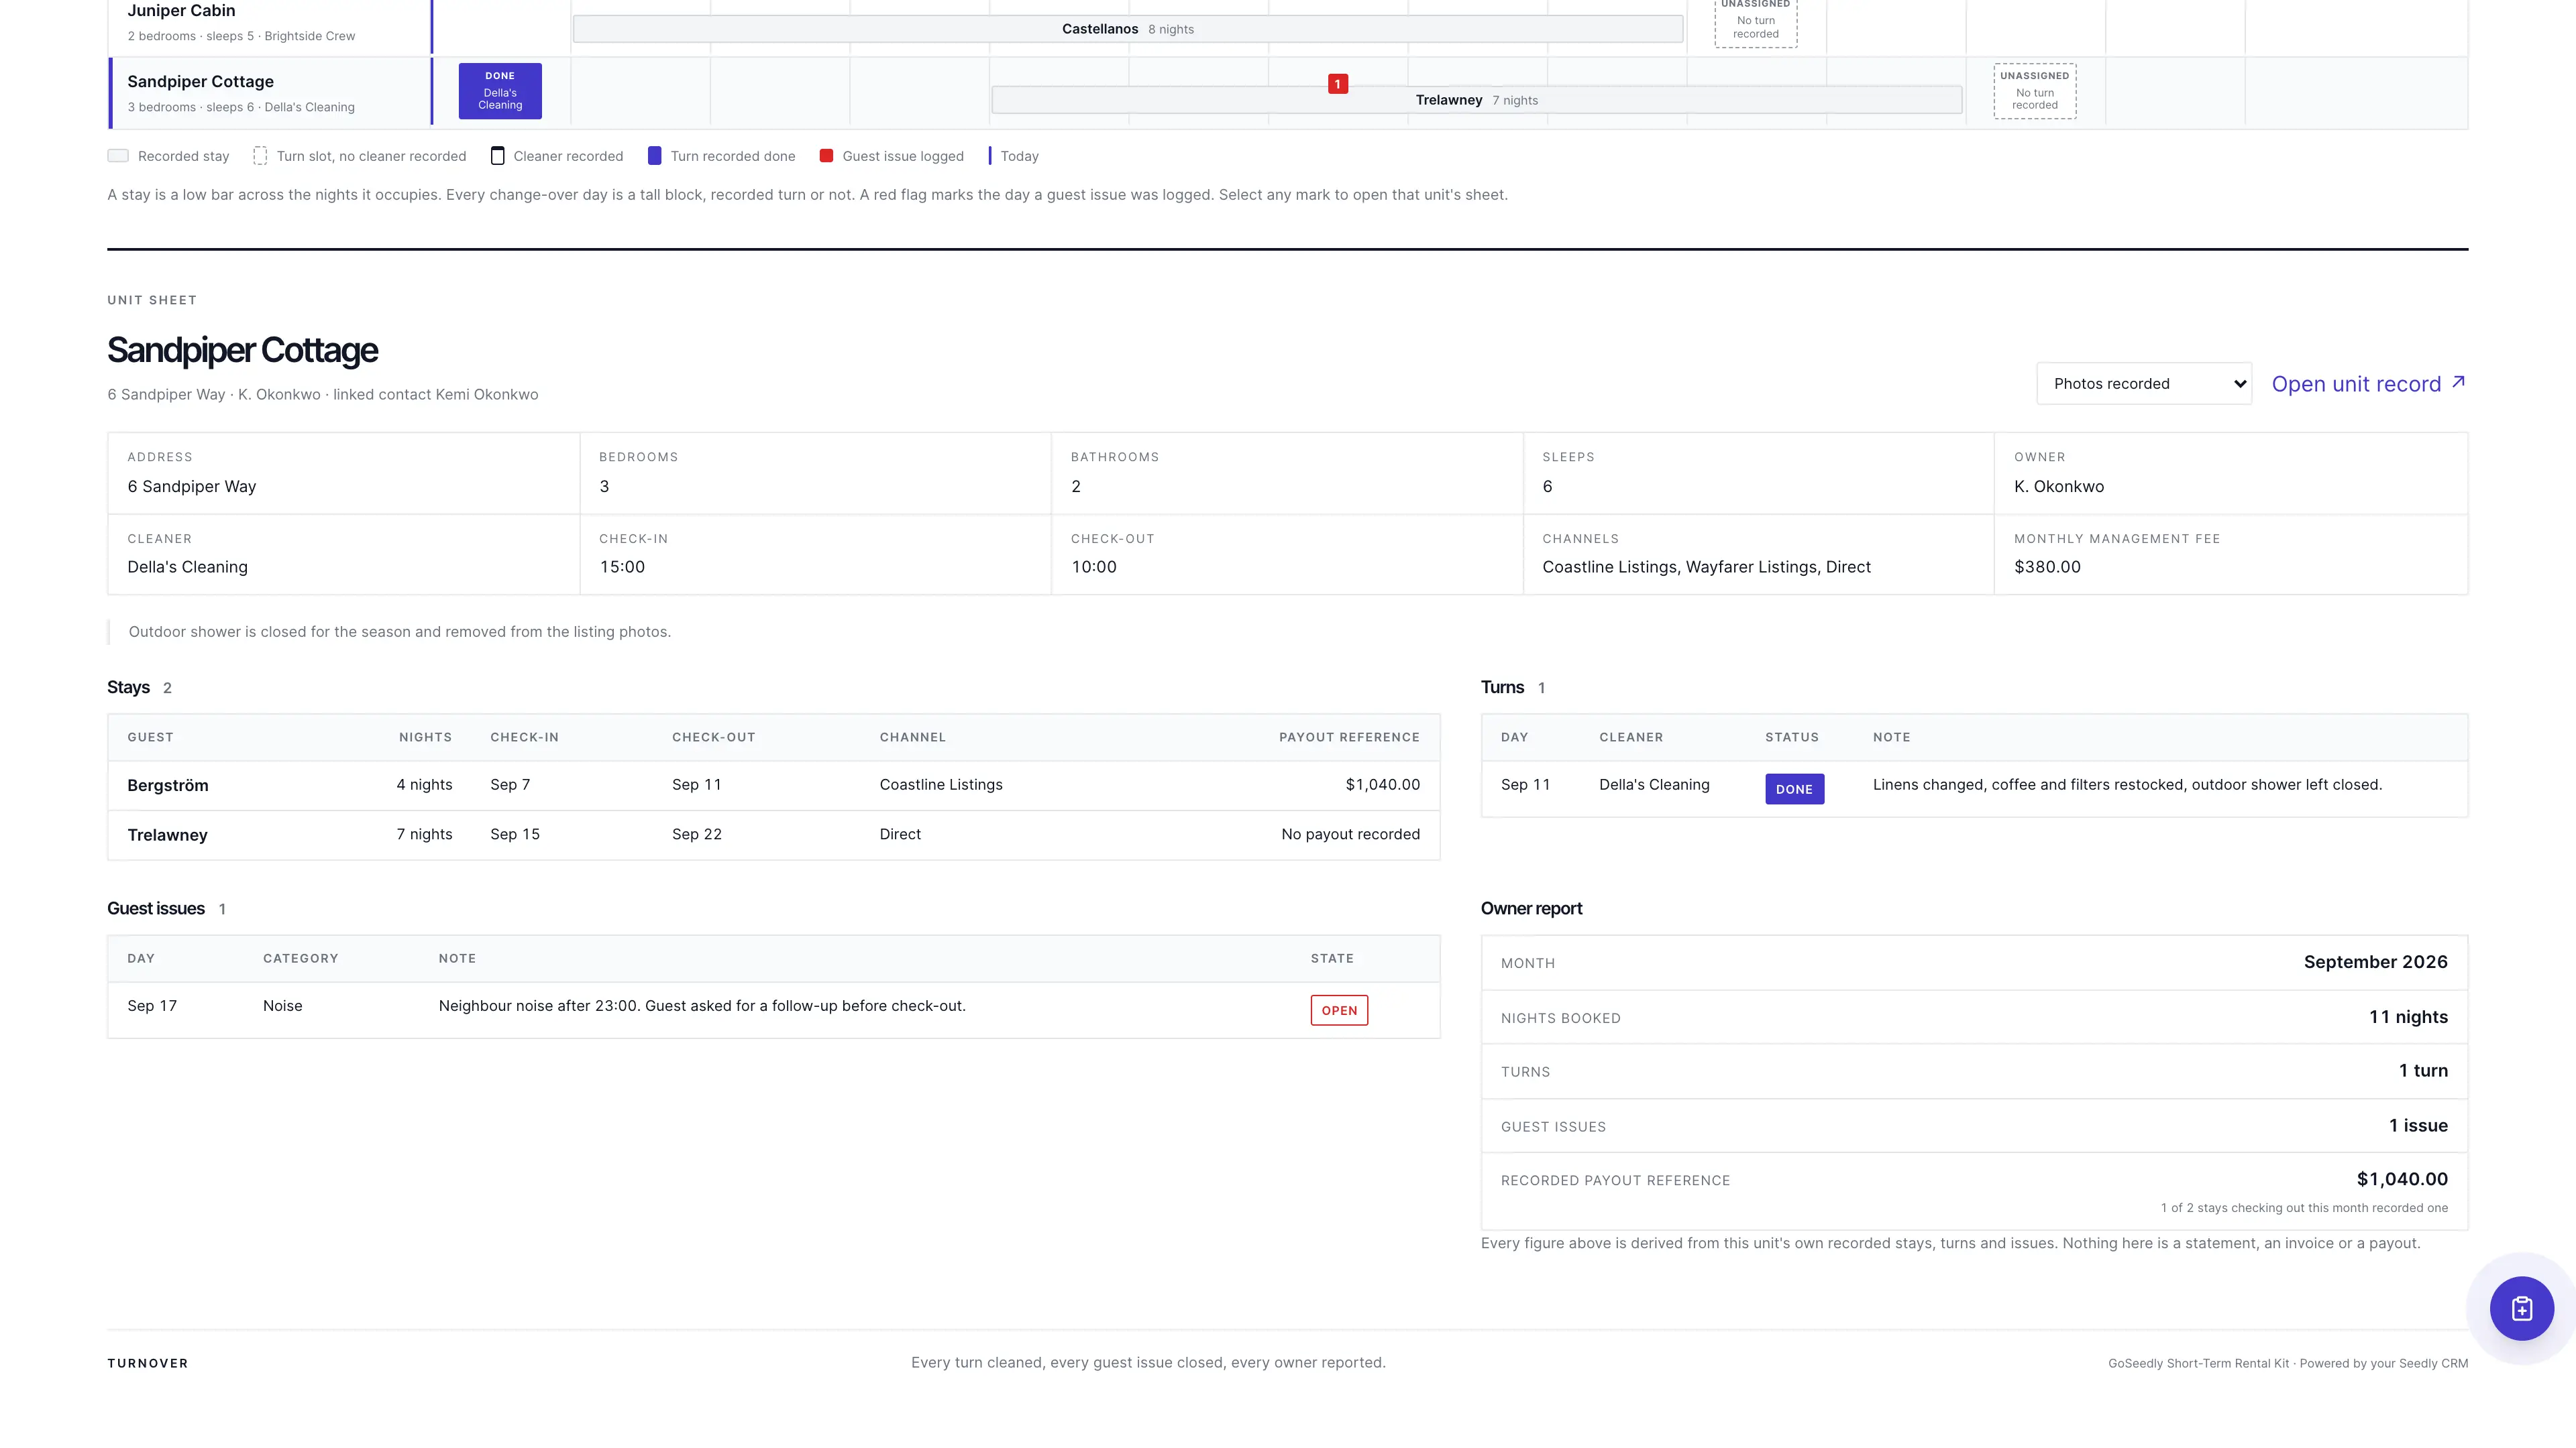Click the '1 turn' value in the Owner report
The width and height of the screenshot is (2576, 1448).
click(2423, 1071)
